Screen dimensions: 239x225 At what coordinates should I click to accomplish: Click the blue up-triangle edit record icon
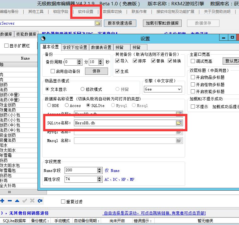[17, 201]
